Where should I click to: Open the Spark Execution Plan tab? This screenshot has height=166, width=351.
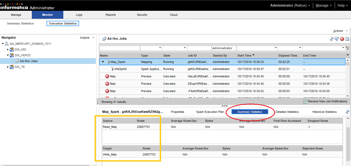(210, 112)
